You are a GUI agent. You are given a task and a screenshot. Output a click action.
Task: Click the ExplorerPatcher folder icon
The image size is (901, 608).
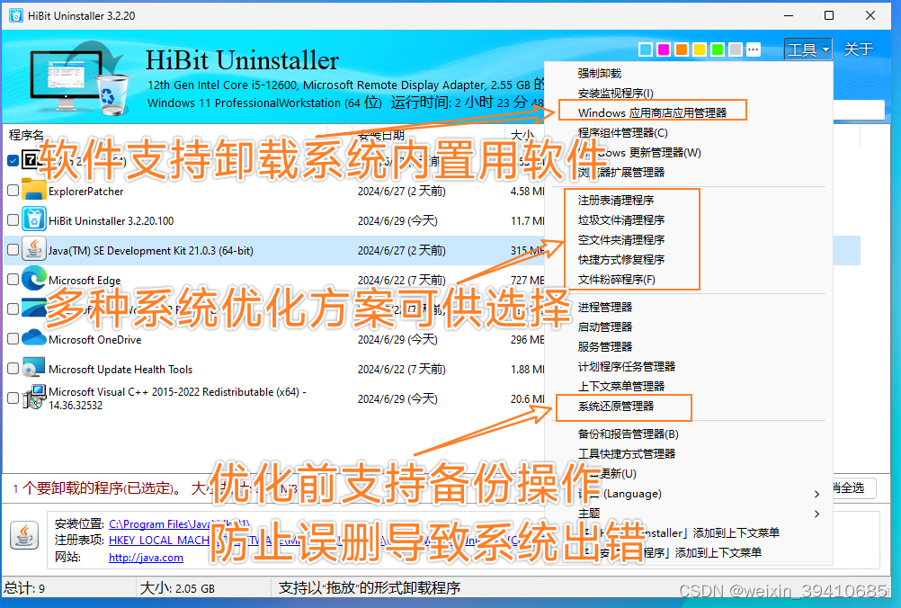34,191
